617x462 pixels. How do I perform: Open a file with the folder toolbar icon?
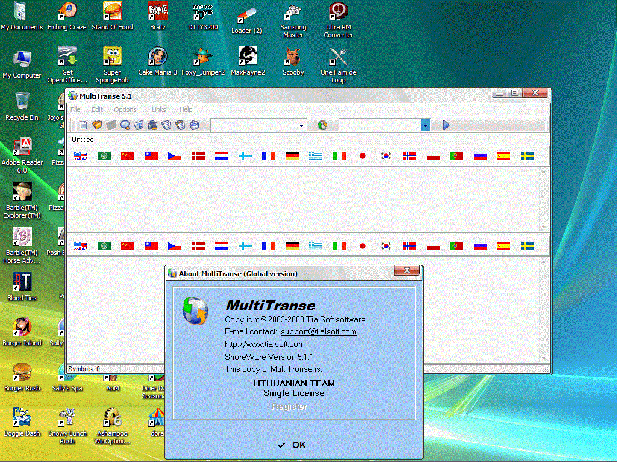click(x=97, y=125)
